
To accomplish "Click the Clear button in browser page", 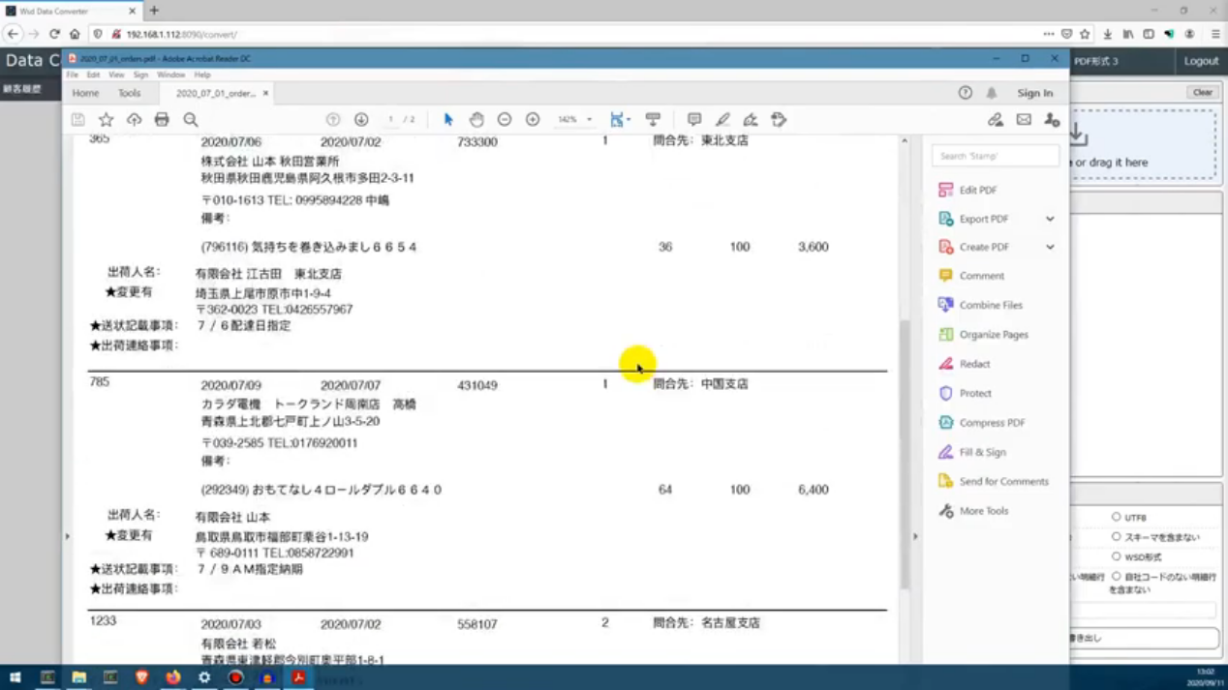I will pos(1202,93).
